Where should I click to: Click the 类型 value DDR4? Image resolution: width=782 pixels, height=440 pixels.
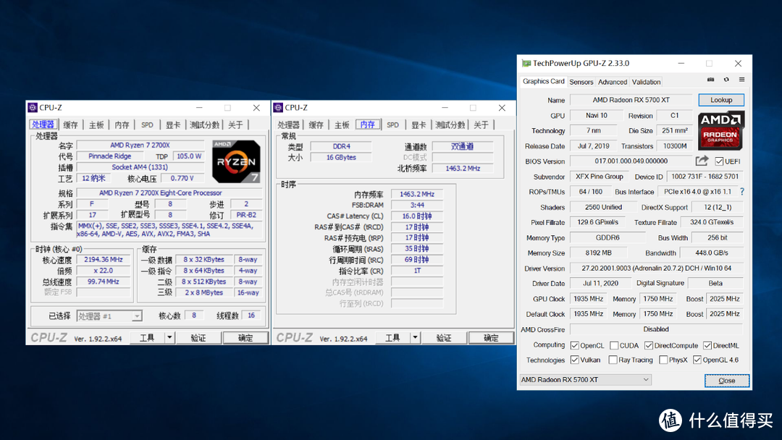[341, 146]
